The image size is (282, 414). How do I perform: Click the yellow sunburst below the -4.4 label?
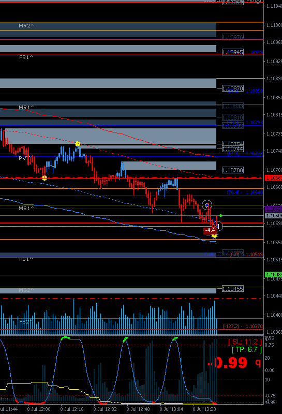click(x=214, y=235)
